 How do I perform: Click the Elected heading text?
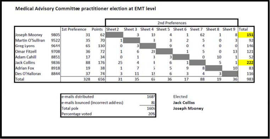[x=180, y=97]
